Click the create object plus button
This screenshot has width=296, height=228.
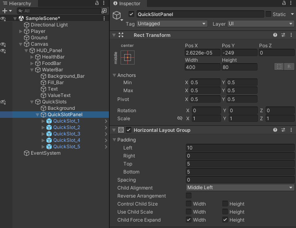coord(5,11)
